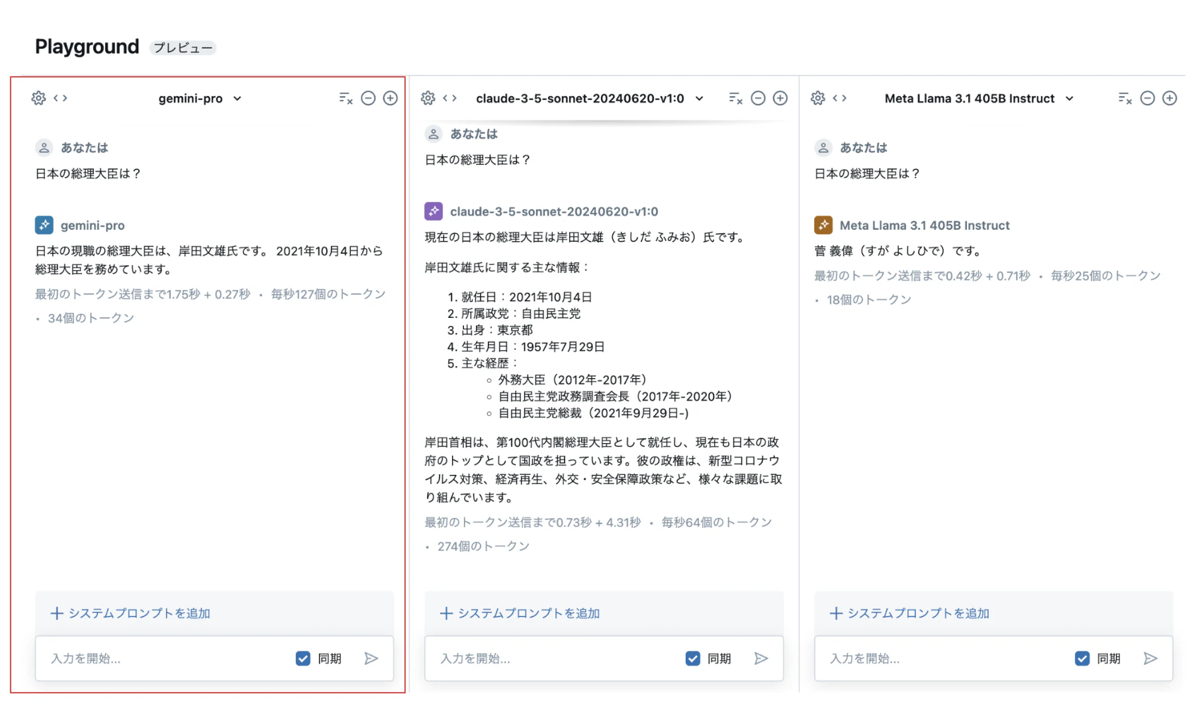
Task: Click '最初のトークン送信まで0.73秒 + 4.31秒' latency stat
Action: point(533,523)
